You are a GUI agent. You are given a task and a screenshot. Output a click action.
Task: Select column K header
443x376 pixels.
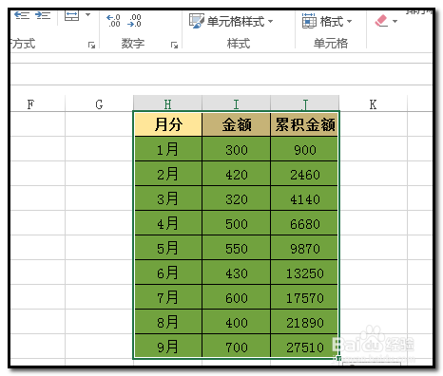click(x=373, y=103)
